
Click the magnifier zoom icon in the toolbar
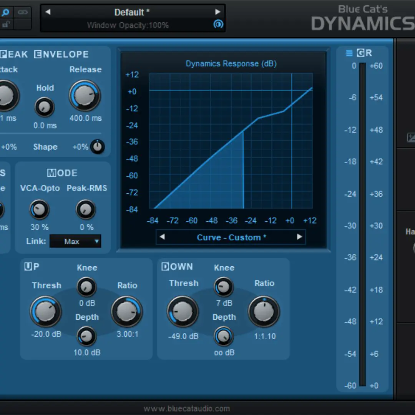pyautogui.click(x=5, y=12)
